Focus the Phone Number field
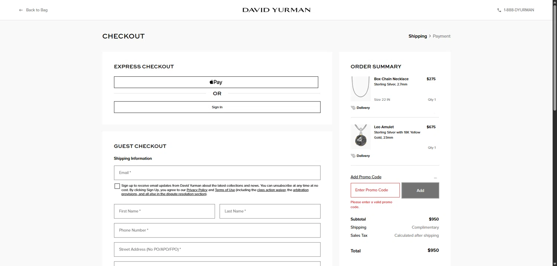 (217, 230)
